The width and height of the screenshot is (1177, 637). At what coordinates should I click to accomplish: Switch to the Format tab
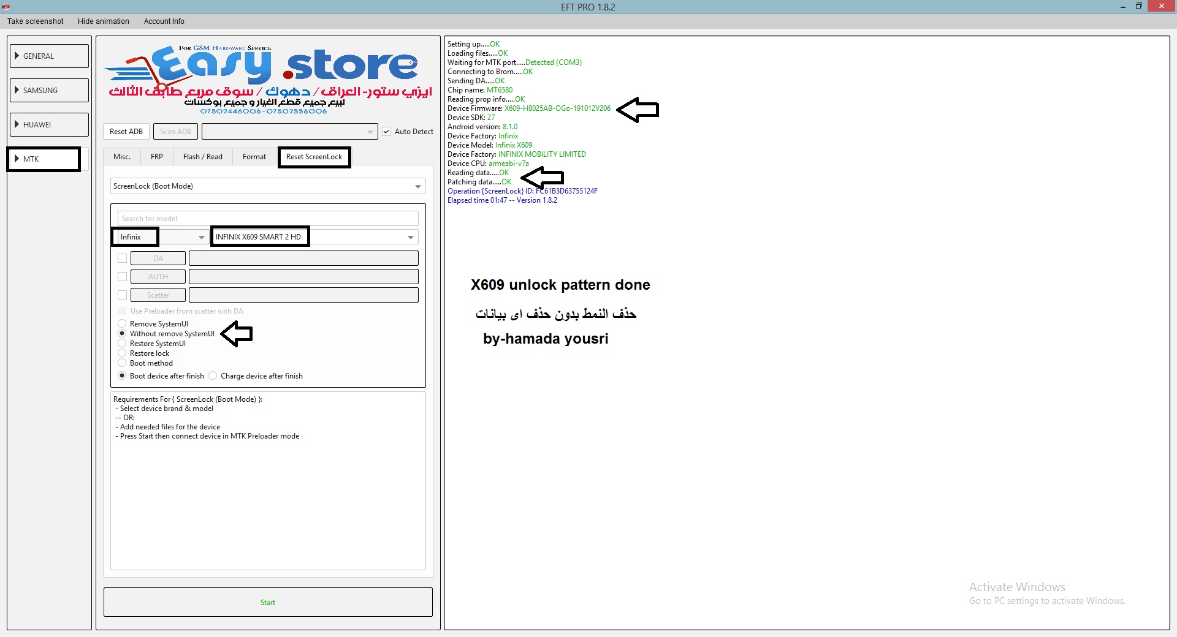pyautogui.click(x=254, y=157)
